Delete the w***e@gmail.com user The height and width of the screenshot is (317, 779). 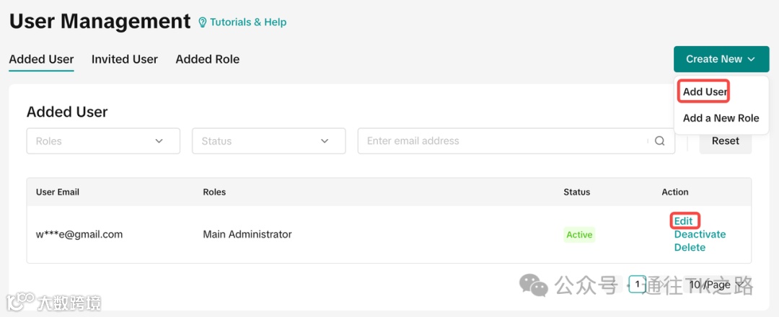coord(690,247)
